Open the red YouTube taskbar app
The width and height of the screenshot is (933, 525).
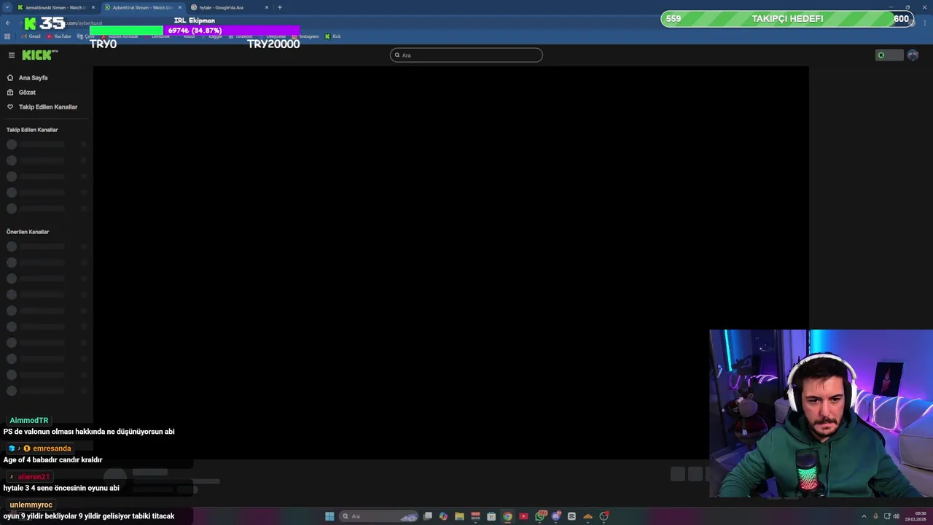523,516
